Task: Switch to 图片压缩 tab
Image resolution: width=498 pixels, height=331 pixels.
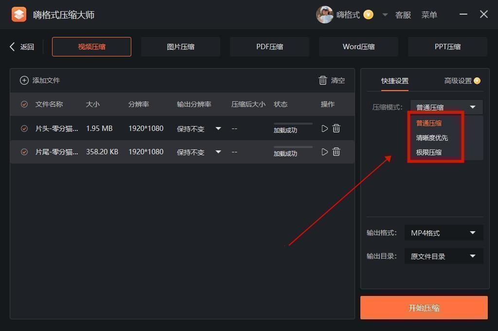Action: 180,47
